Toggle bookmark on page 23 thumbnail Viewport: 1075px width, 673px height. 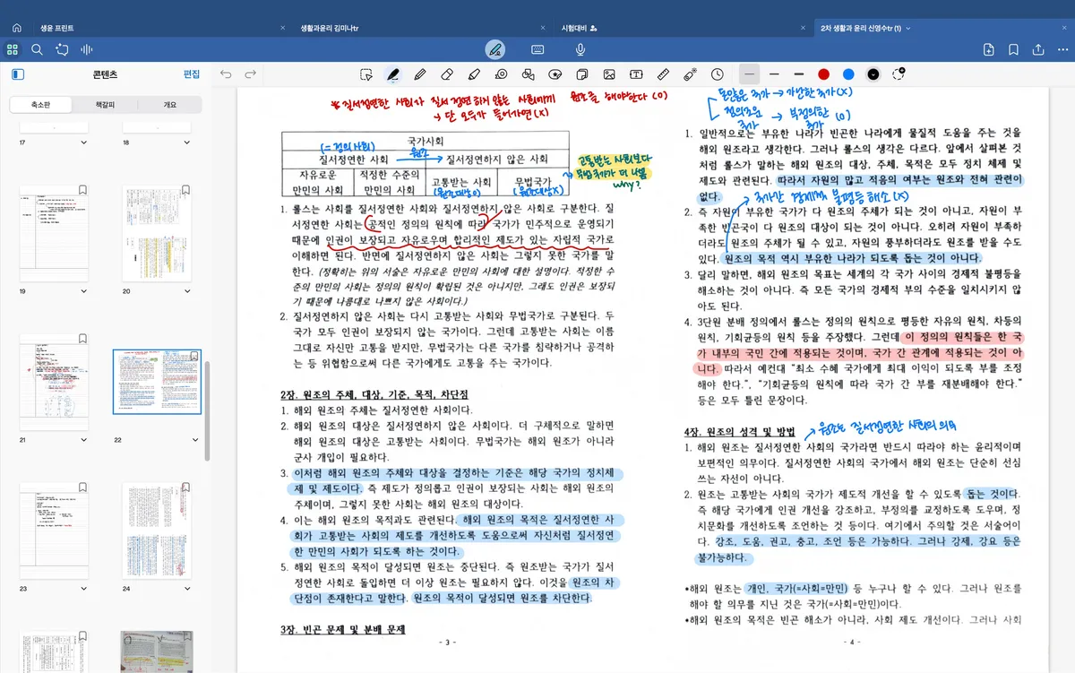pyautogui.click(x=82, y=488)
